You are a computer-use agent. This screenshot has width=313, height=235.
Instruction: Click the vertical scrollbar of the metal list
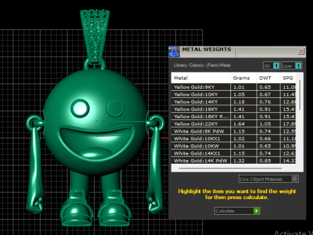[300, 95]
